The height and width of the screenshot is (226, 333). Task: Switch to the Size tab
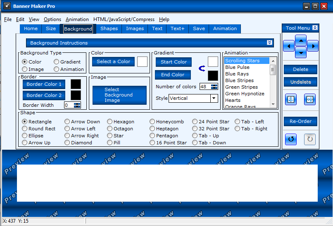(51, 28)
